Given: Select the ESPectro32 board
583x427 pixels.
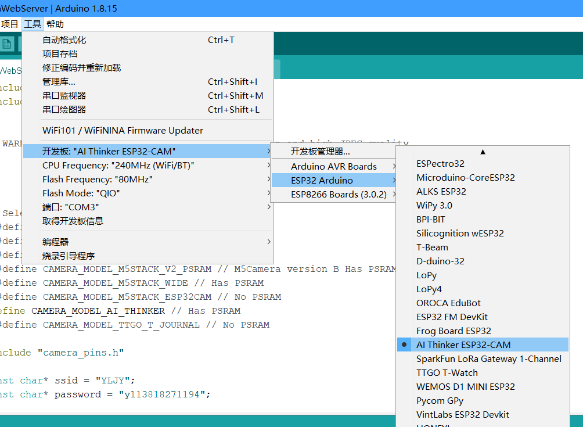Looking at the screenshot, I should (483, 164).
